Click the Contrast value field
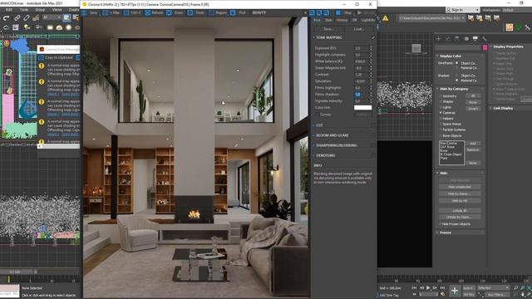 (x=361, y=75)
